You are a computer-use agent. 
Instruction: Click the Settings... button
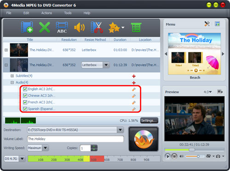coord(149,120)
